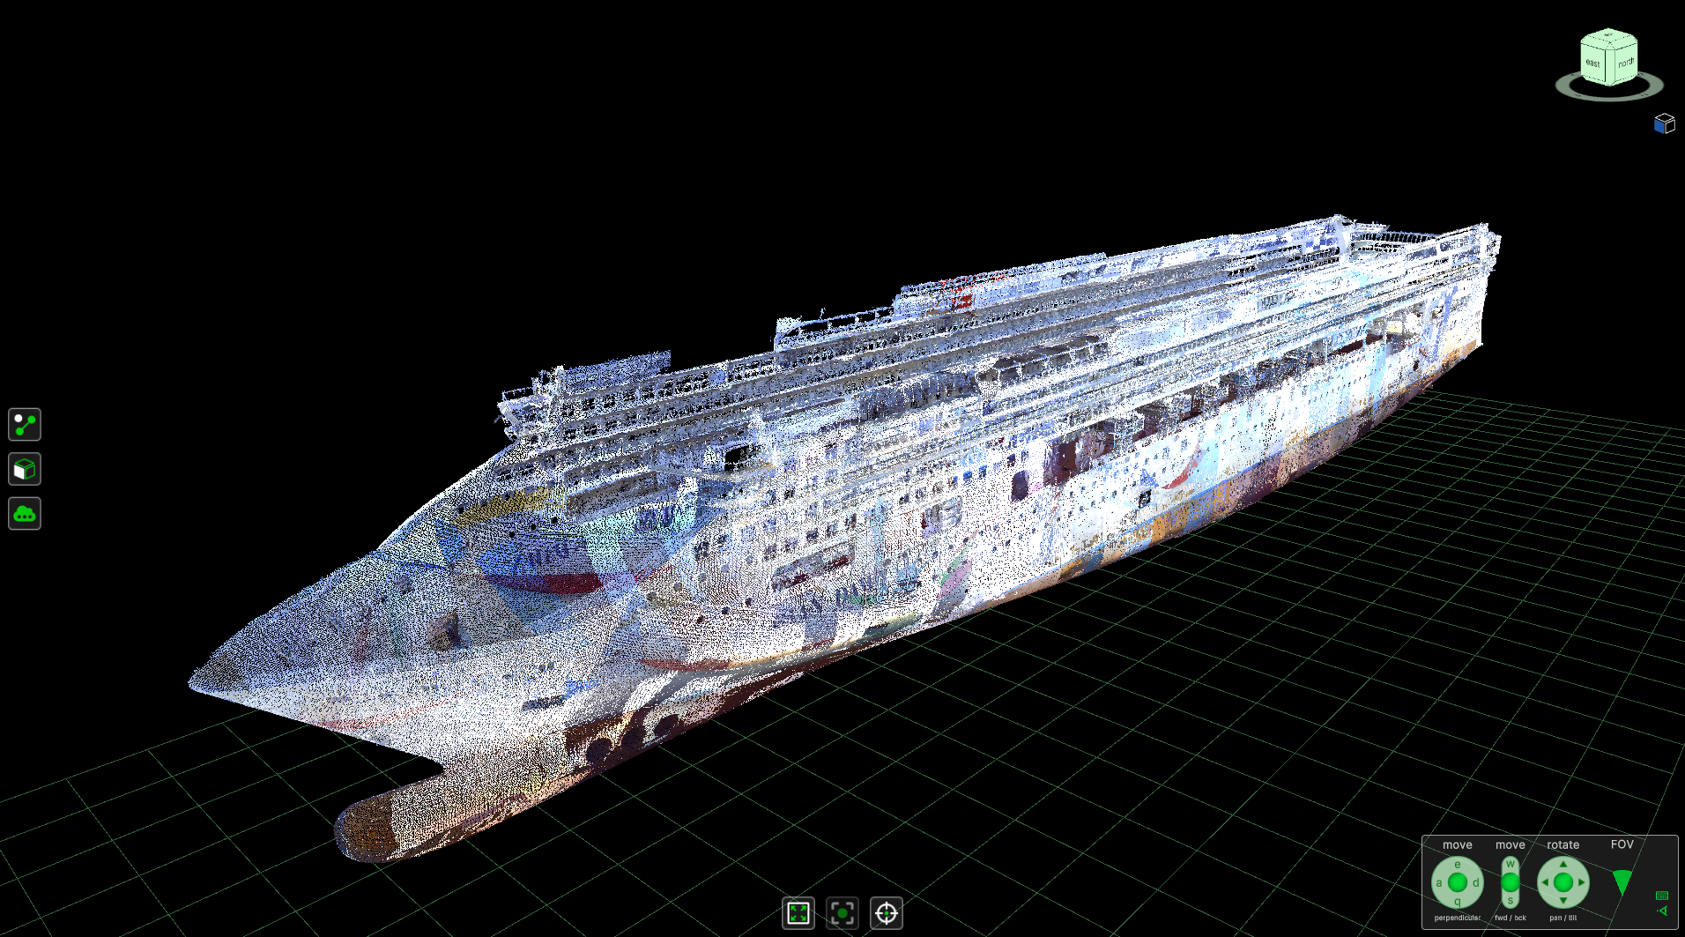Open the keyboard shortcuts icon near FOV
The image size is (1685, 937).
tap(1662, 896)
